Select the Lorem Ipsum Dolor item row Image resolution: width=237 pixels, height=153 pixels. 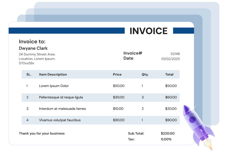54,86
